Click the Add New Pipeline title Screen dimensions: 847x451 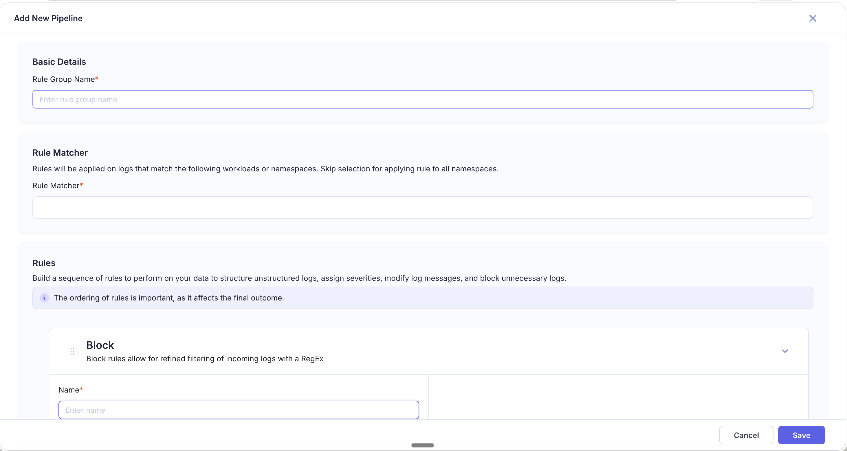pos(48,19)
